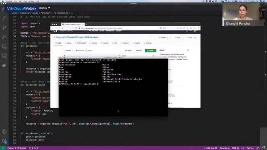Open Chatbot101-with-AWS-Lambda repo link
The image size is (267, 150).
coord(83,37)
